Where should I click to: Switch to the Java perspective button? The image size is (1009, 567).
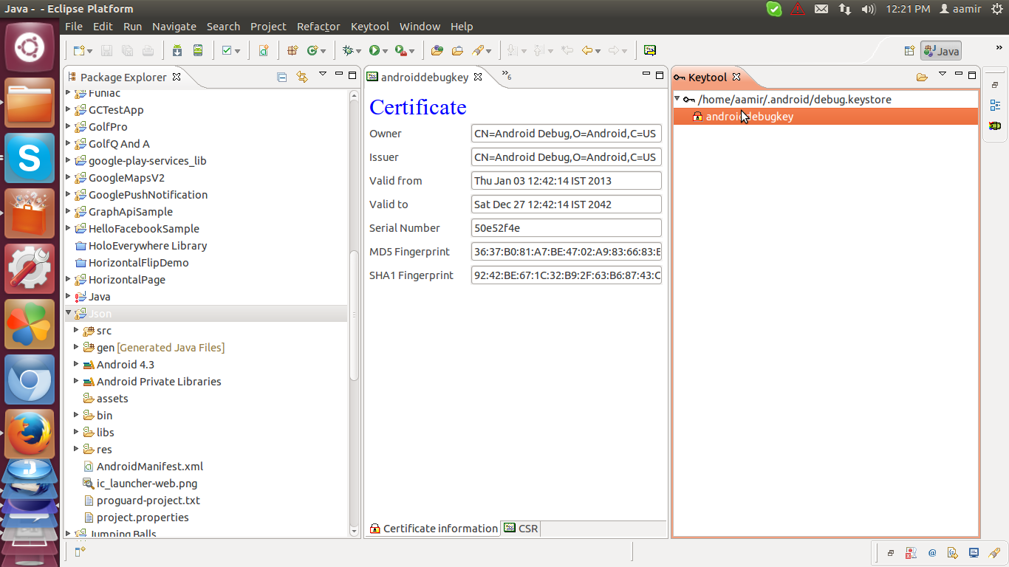(x=941, y=51)
